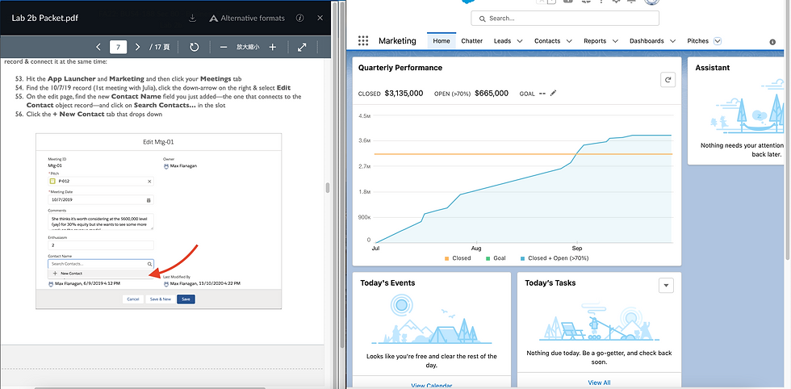This screenshot has height=389, width=791.
Task: Download the Lab 2b Packet PDF
Action: [192, 19]
